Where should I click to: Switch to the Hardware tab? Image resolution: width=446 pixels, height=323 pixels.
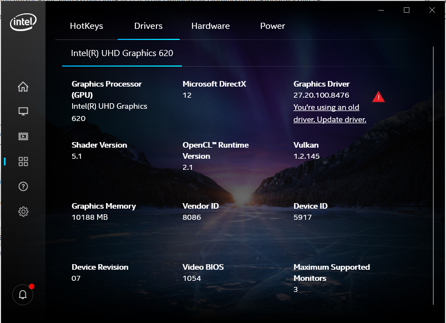[210, 26]
